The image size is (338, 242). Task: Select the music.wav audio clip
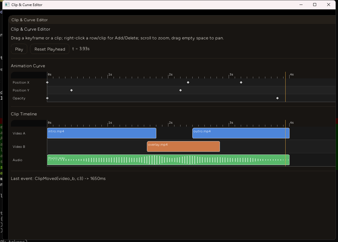(168, 160)
